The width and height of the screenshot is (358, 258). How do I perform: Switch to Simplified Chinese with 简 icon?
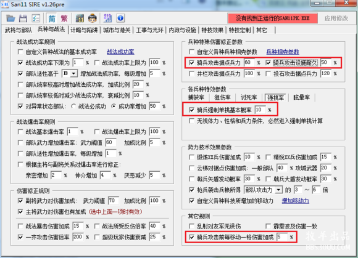pos(52,18)
